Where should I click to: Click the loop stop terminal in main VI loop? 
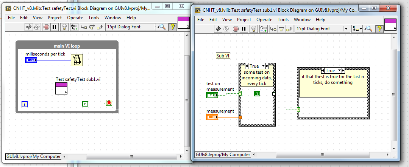[x=109, y=103]
